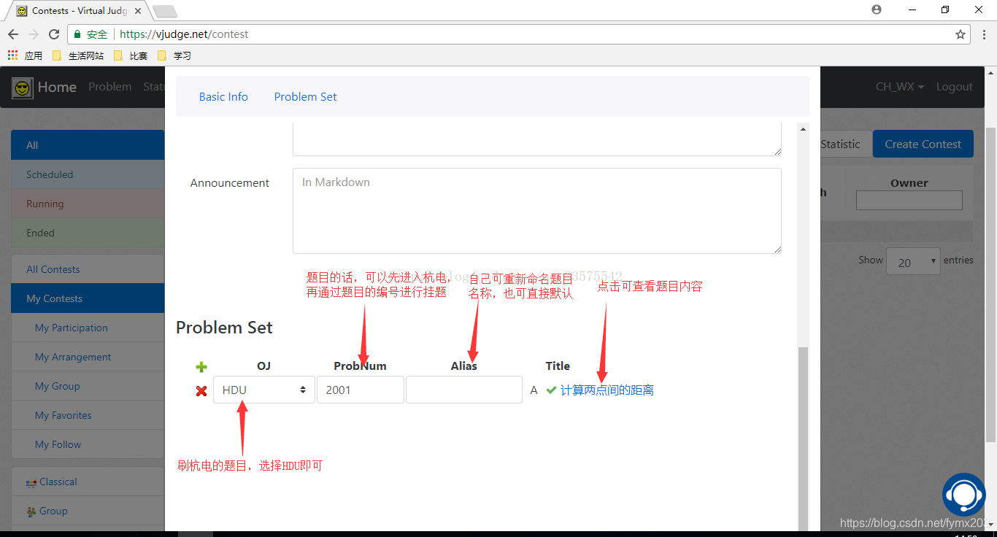This screenshot has width=997, height=537.
Task: Log out from the navbar
Action: point(955,87)
